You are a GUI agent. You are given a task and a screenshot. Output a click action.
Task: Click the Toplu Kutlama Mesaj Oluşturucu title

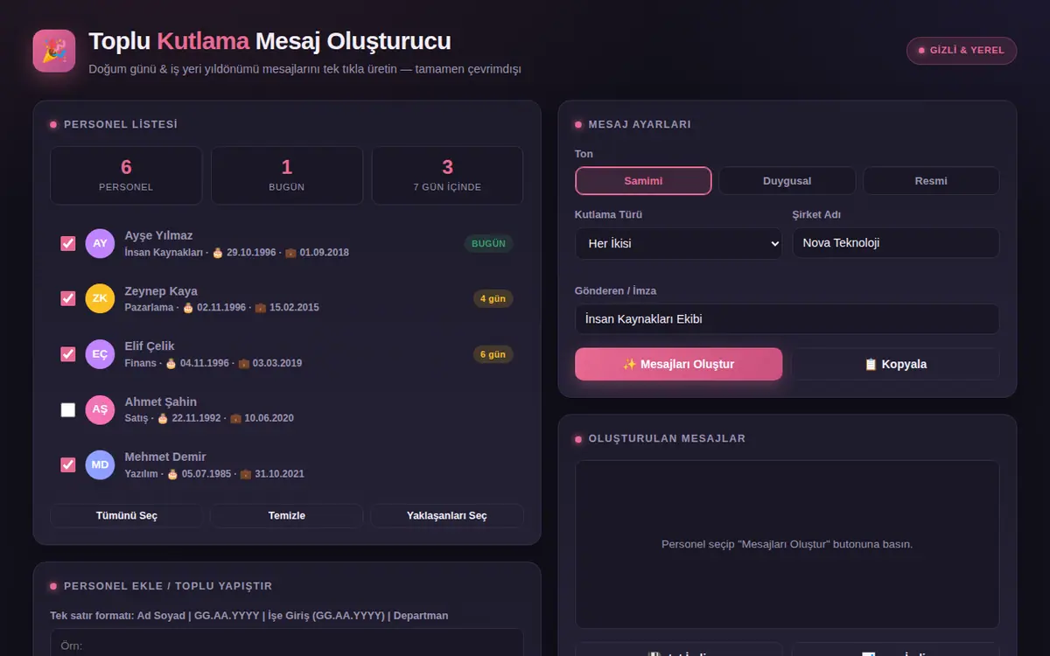click(270, 40)
